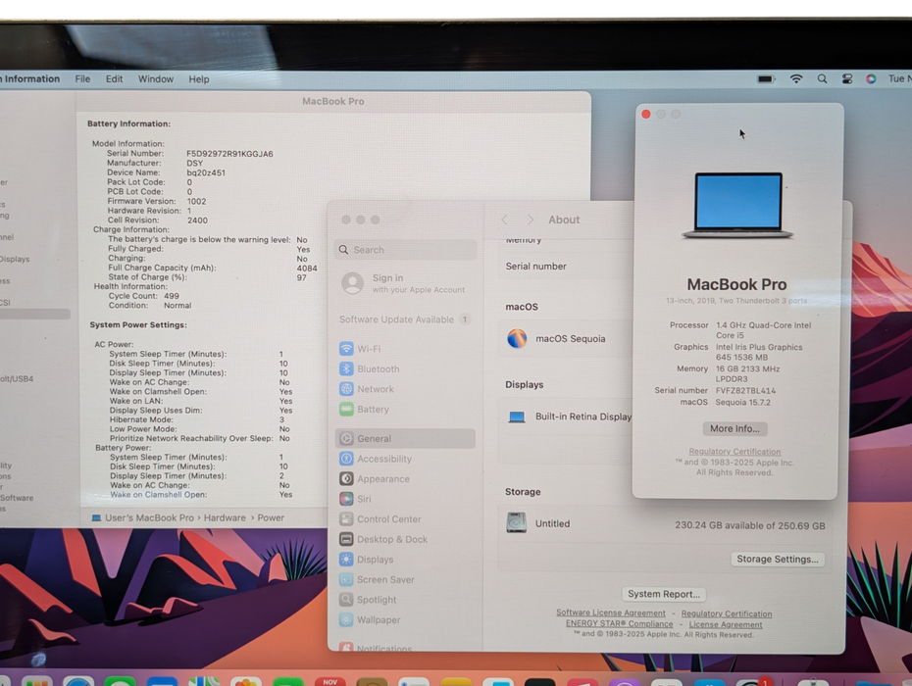The image size is (912, 686).
Task: Click the Untitled storage disk icon
Action: coord(516,522)
